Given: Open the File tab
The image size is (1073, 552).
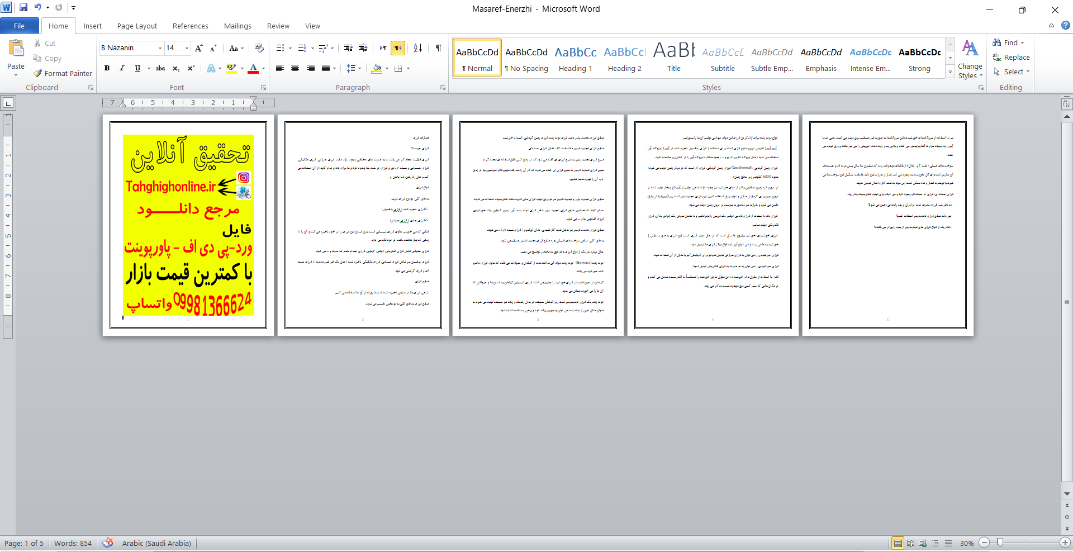Looking at the screenshot, I should point(19,26).
